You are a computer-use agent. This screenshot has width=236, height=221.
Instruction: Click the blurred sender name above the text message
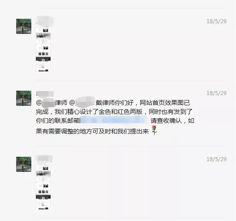click(45, 94)
